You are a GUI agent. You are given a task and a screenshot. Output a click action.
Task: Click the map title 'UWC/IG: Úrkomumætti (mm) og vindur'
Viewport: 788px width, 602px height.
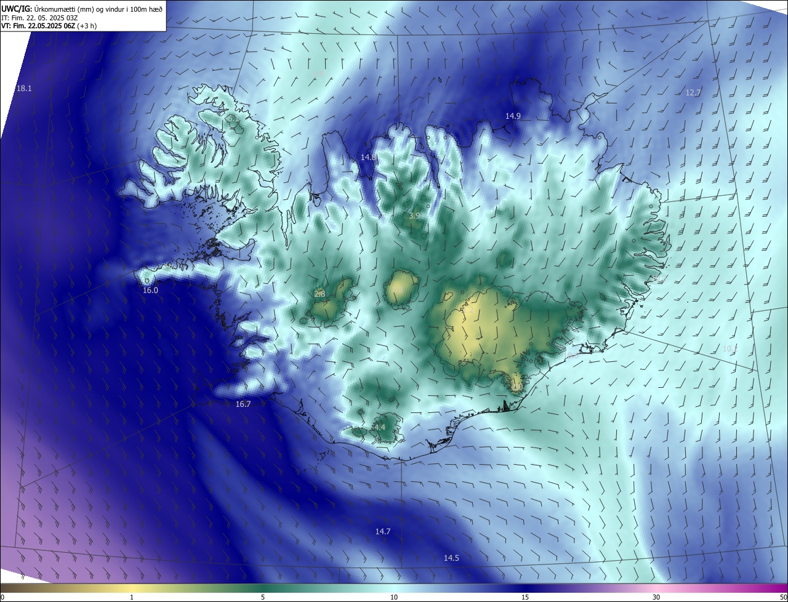coord(81,8)
